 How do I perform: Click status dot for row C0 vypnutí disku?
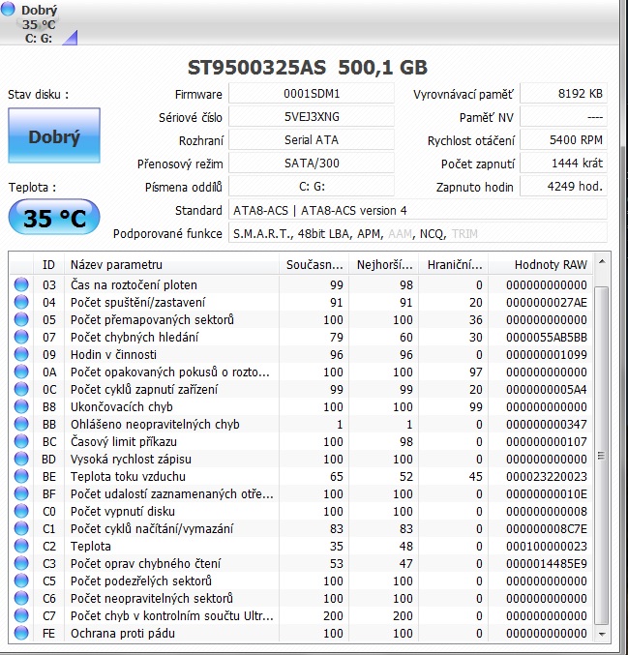pyautogui.click(x=21, y=511)
